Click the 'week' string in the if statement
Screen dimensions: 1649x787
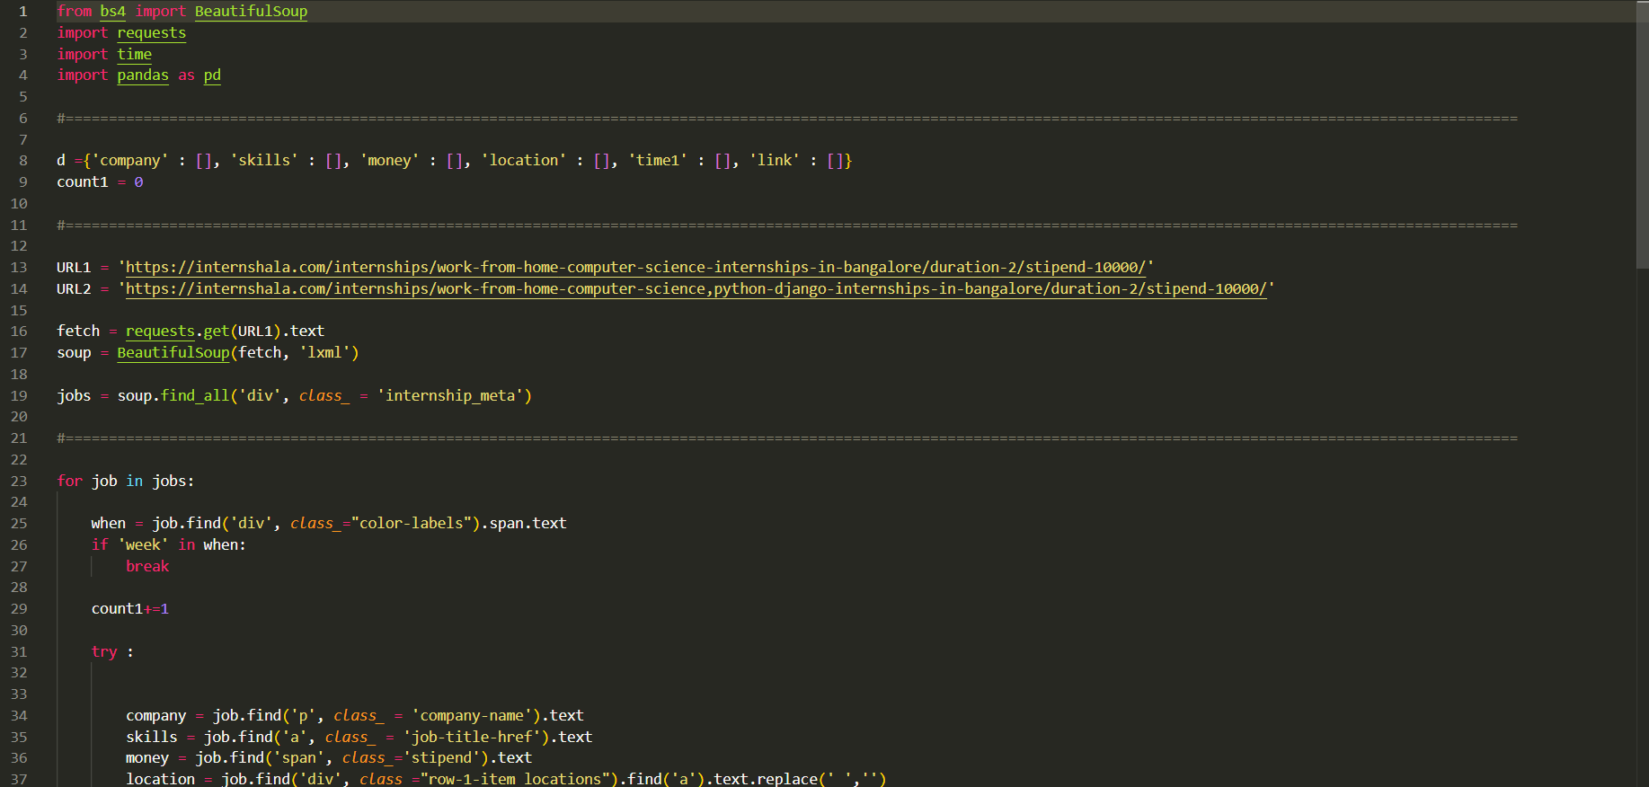click(143, 544)
